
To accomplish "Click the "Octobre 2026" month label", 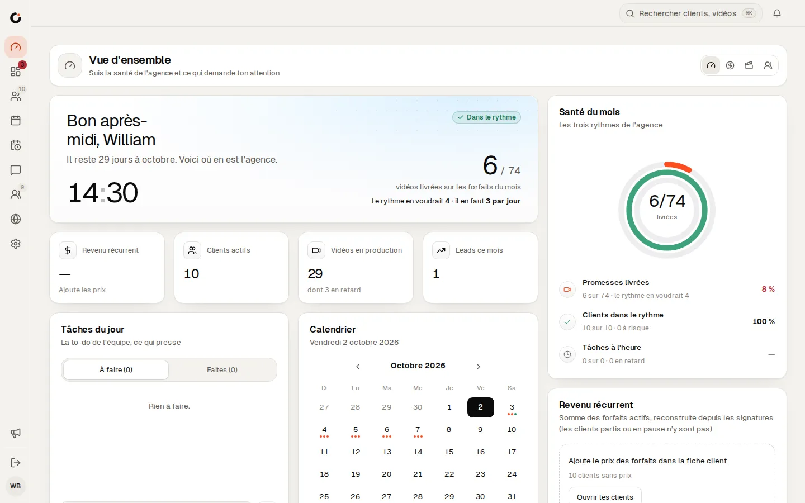I will pyautogui.click(x=418, y=366).
